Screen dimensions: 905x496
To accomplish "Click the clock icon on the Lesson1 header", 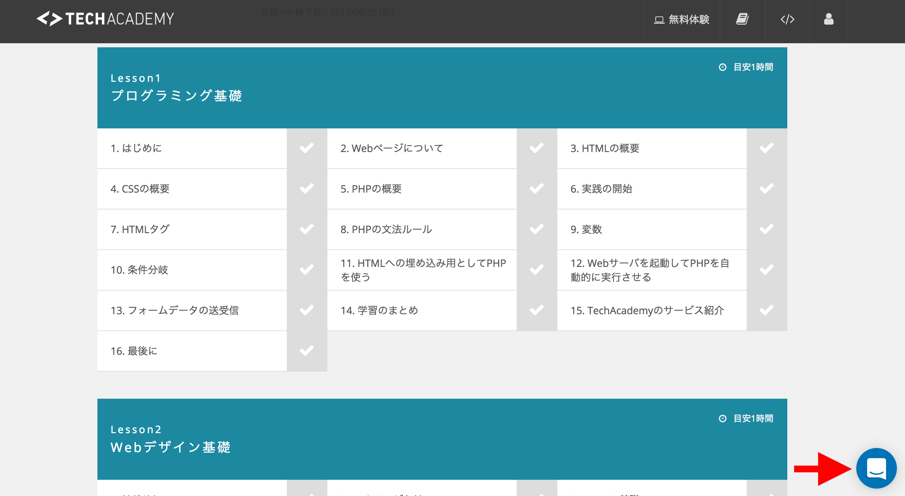I will 722,67.
